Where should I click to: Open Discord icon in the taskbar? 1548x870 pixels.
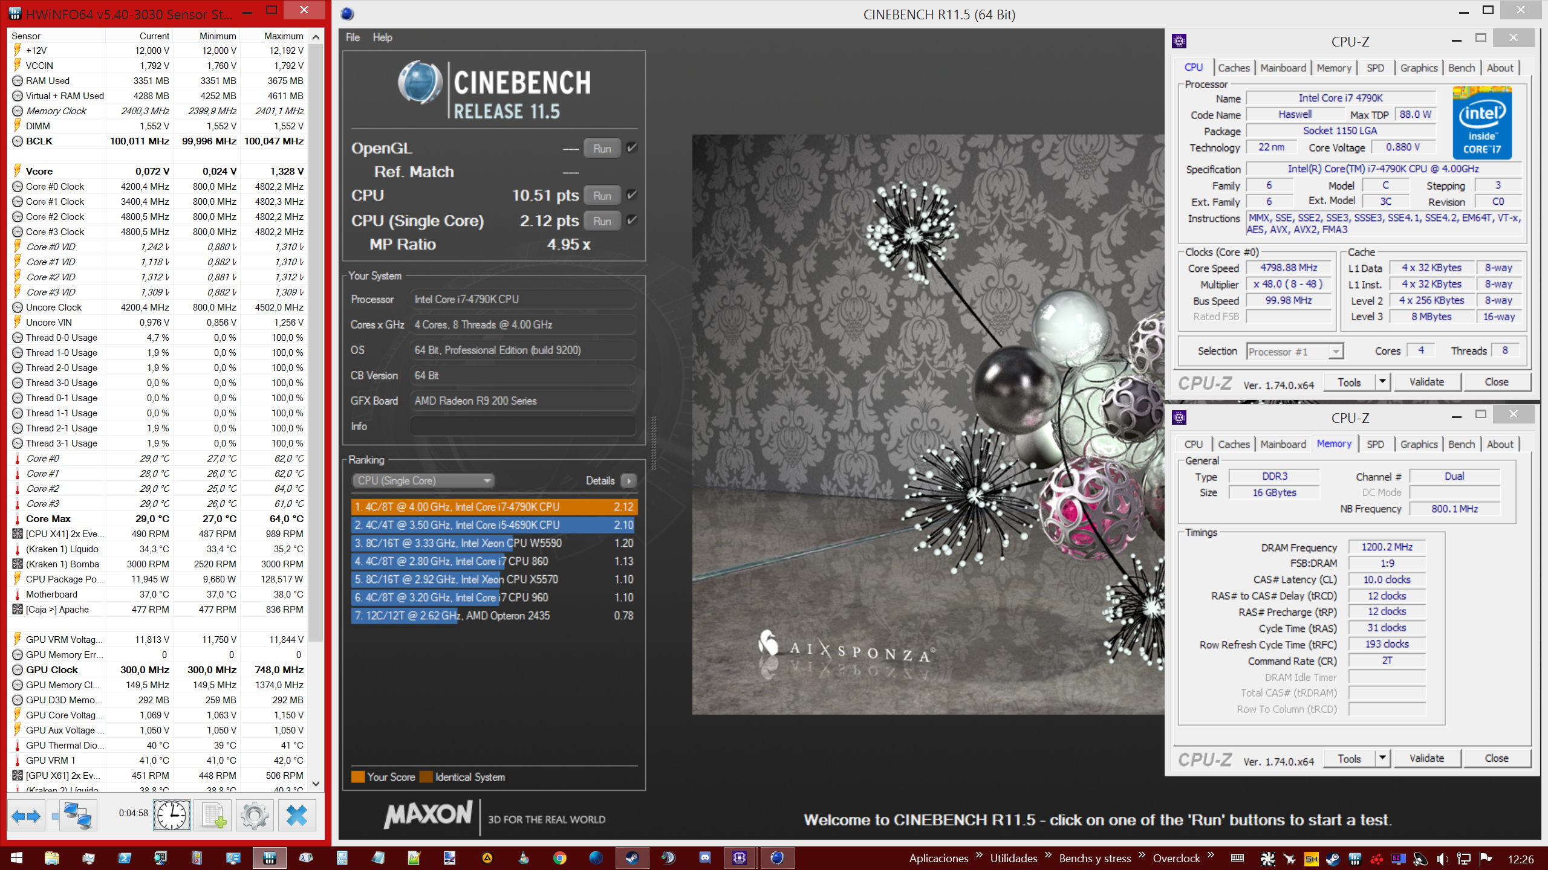(x=705, y=858)
